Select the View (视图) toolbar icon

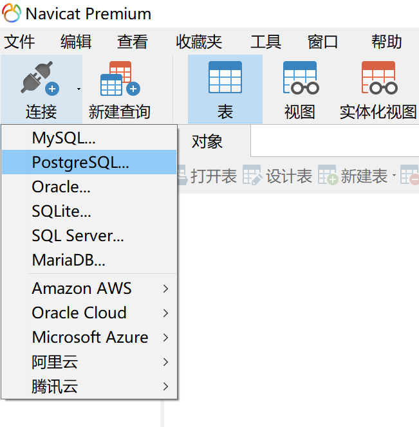coord(301,78)
